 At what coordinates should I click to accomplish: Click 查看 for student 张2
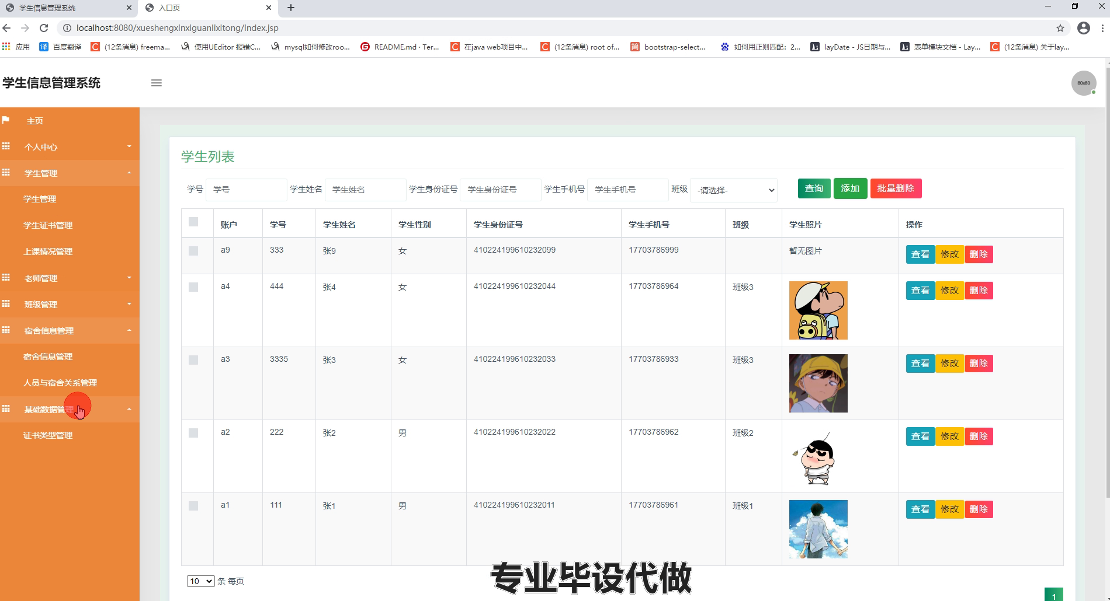coord(920,436)
